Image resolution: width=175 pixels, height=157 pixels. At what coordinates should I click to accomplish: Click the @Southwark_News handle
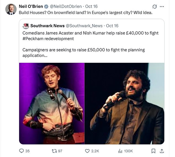84,26
